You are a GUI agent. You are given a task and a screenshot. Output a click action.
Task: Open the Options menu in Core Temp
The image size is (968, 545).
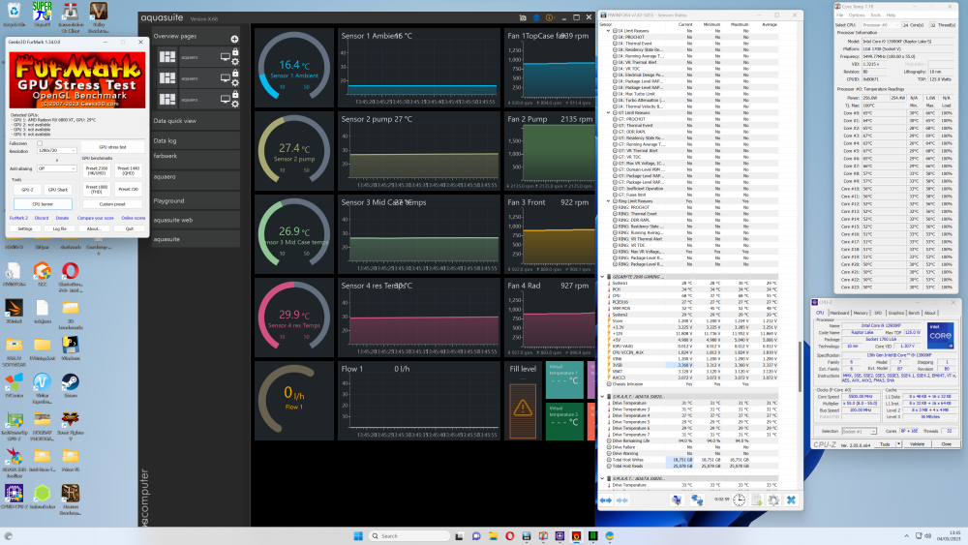tap(857, 15)
